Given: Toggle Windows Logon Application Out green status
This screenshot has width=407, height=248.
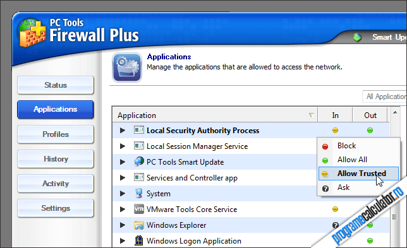Looking at the screenshot, I should tap(370, 241).
